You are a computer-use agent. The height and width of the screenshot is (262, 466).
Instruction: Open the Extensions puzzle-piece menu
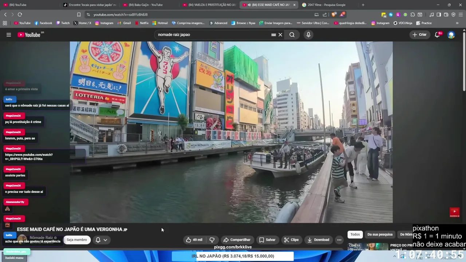[x=412, y=15]
